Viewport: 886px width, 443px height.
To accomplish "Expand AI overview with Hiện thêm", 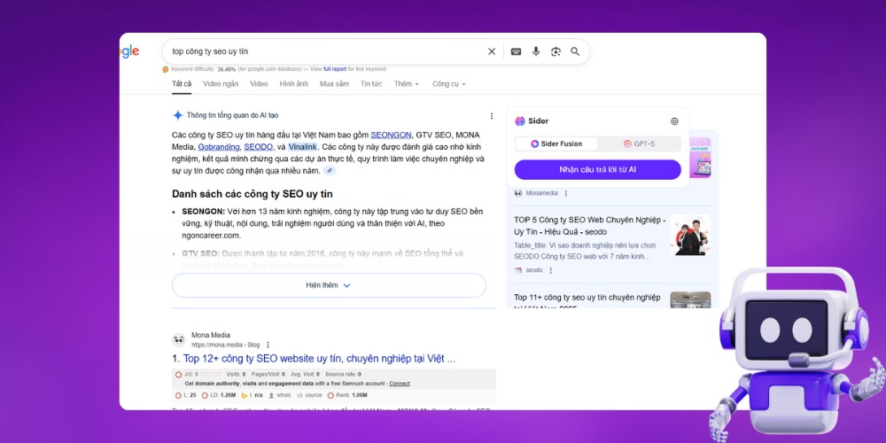I will tap(329, 285).
